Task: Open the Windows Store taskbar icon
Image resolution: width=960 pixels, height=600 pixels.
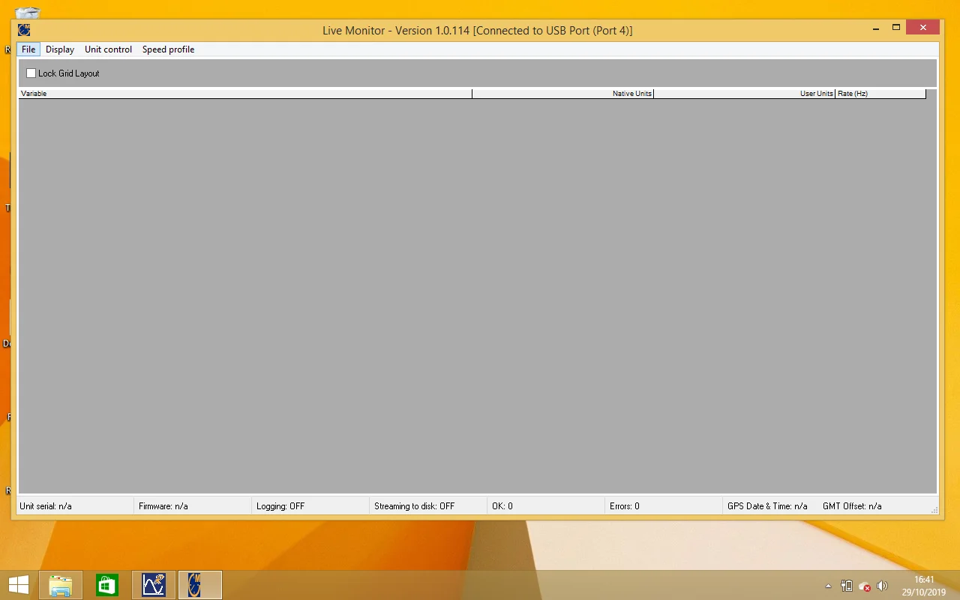Action: coord(107,585)
